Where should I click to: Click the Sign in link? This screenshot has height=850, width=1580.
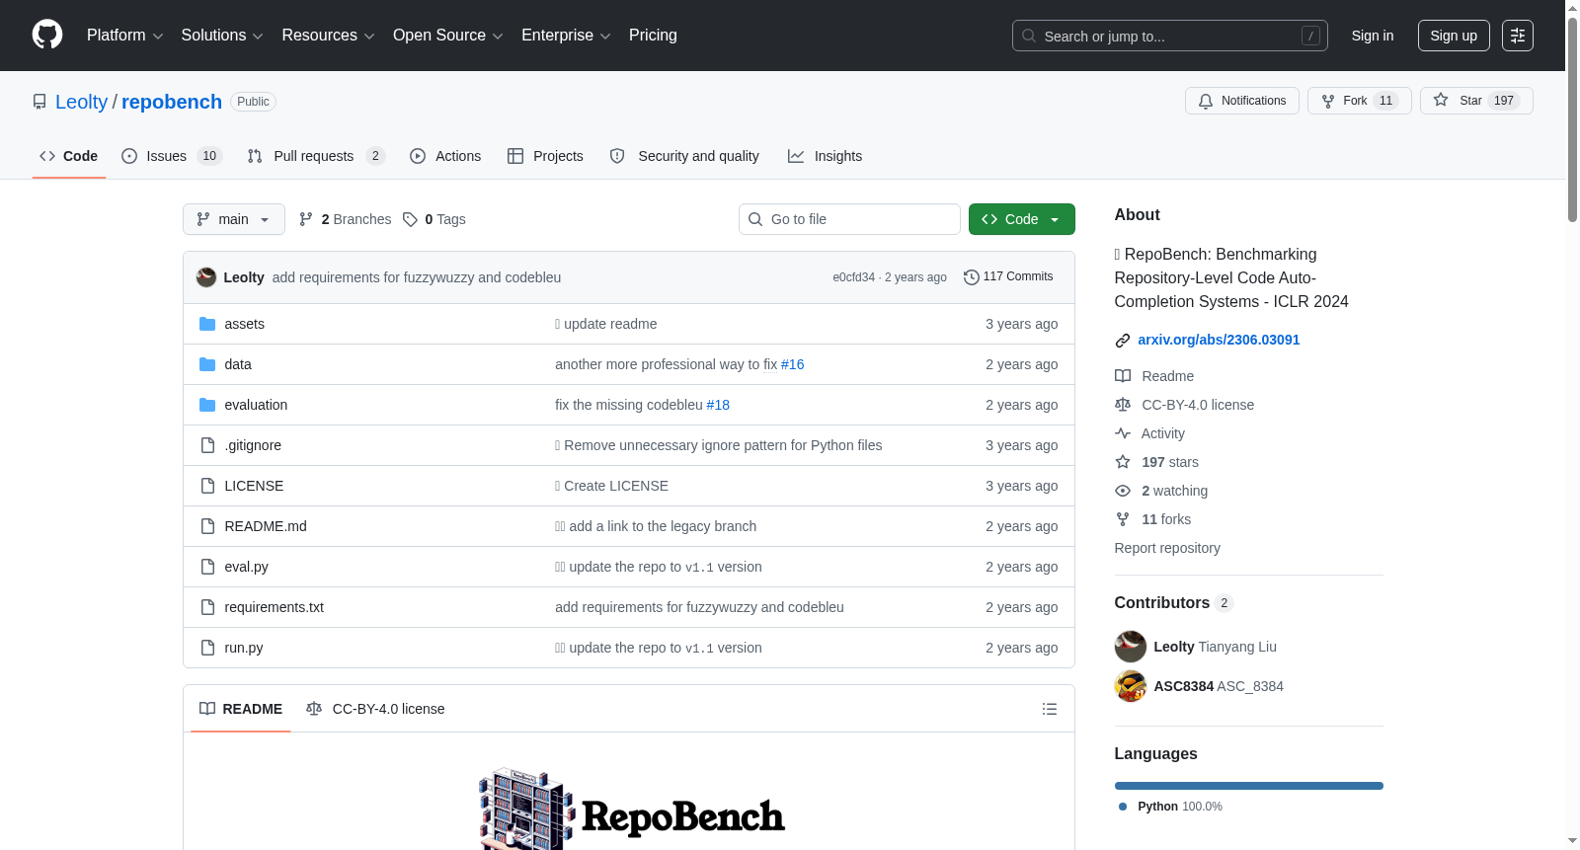click(x=1373, y=36)
